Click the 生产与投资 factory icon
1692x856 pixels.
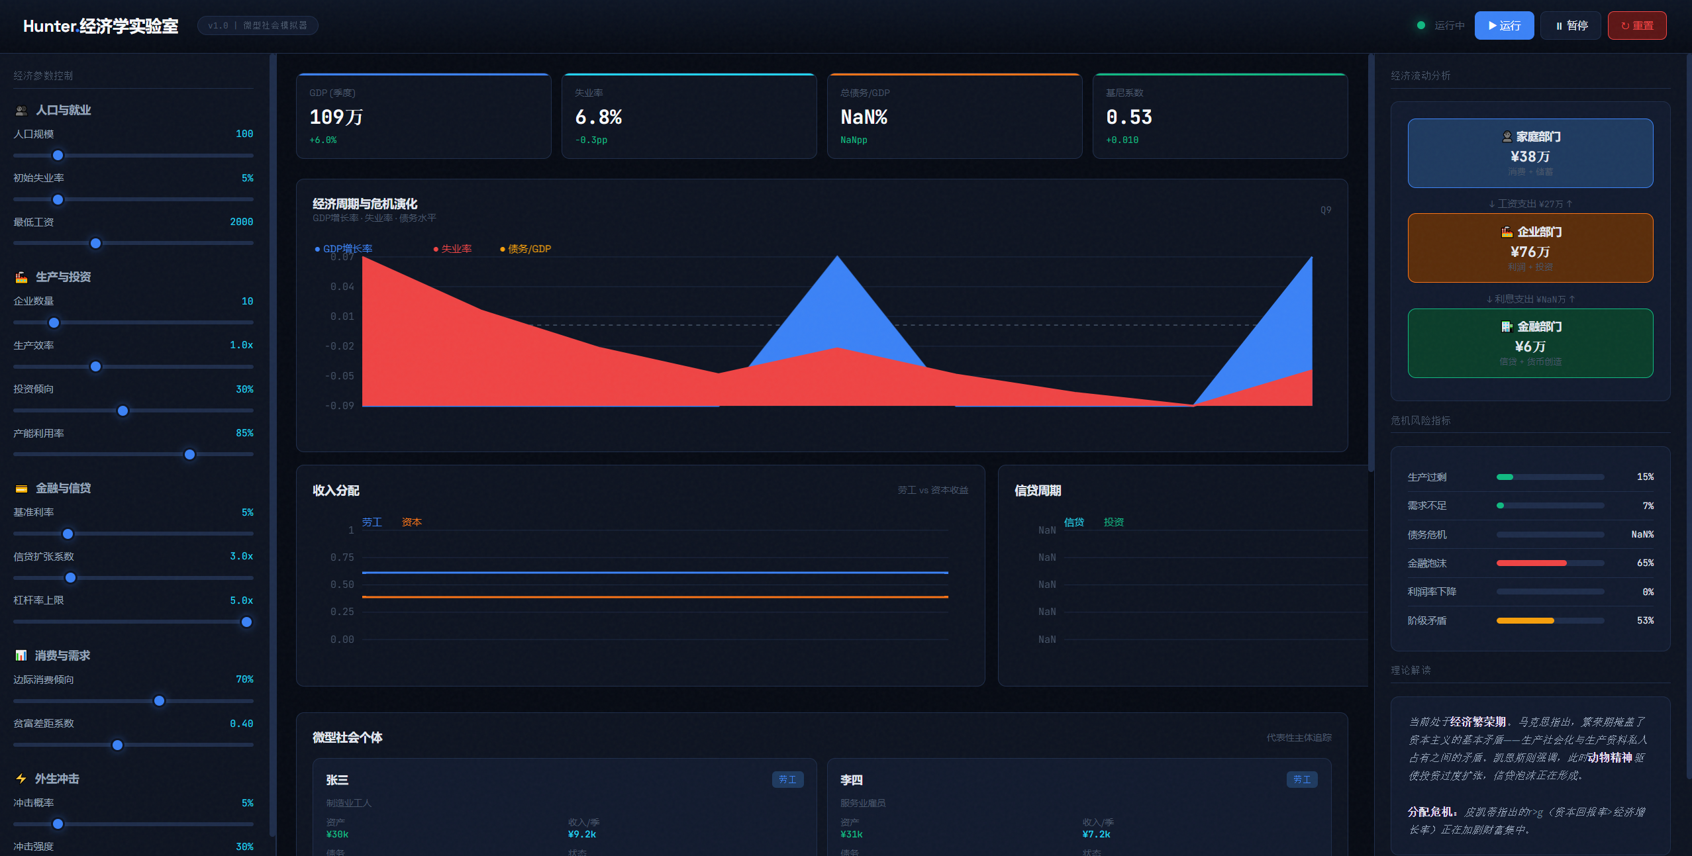point(21,277)
